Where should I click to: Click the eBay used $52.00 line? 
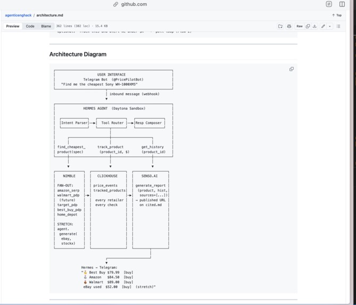tap(119, 287)
